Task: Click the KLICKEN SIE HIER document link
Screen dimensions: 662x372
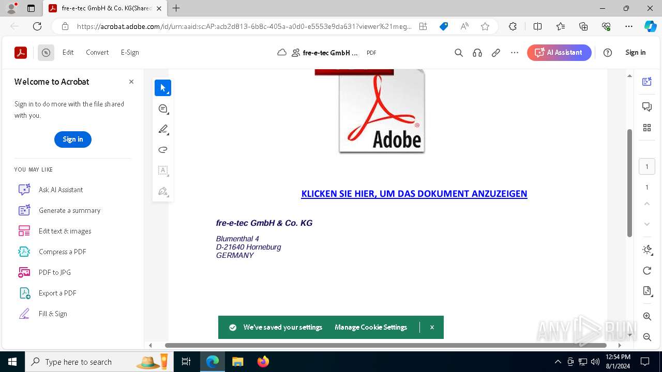Action: click(414, 194)
